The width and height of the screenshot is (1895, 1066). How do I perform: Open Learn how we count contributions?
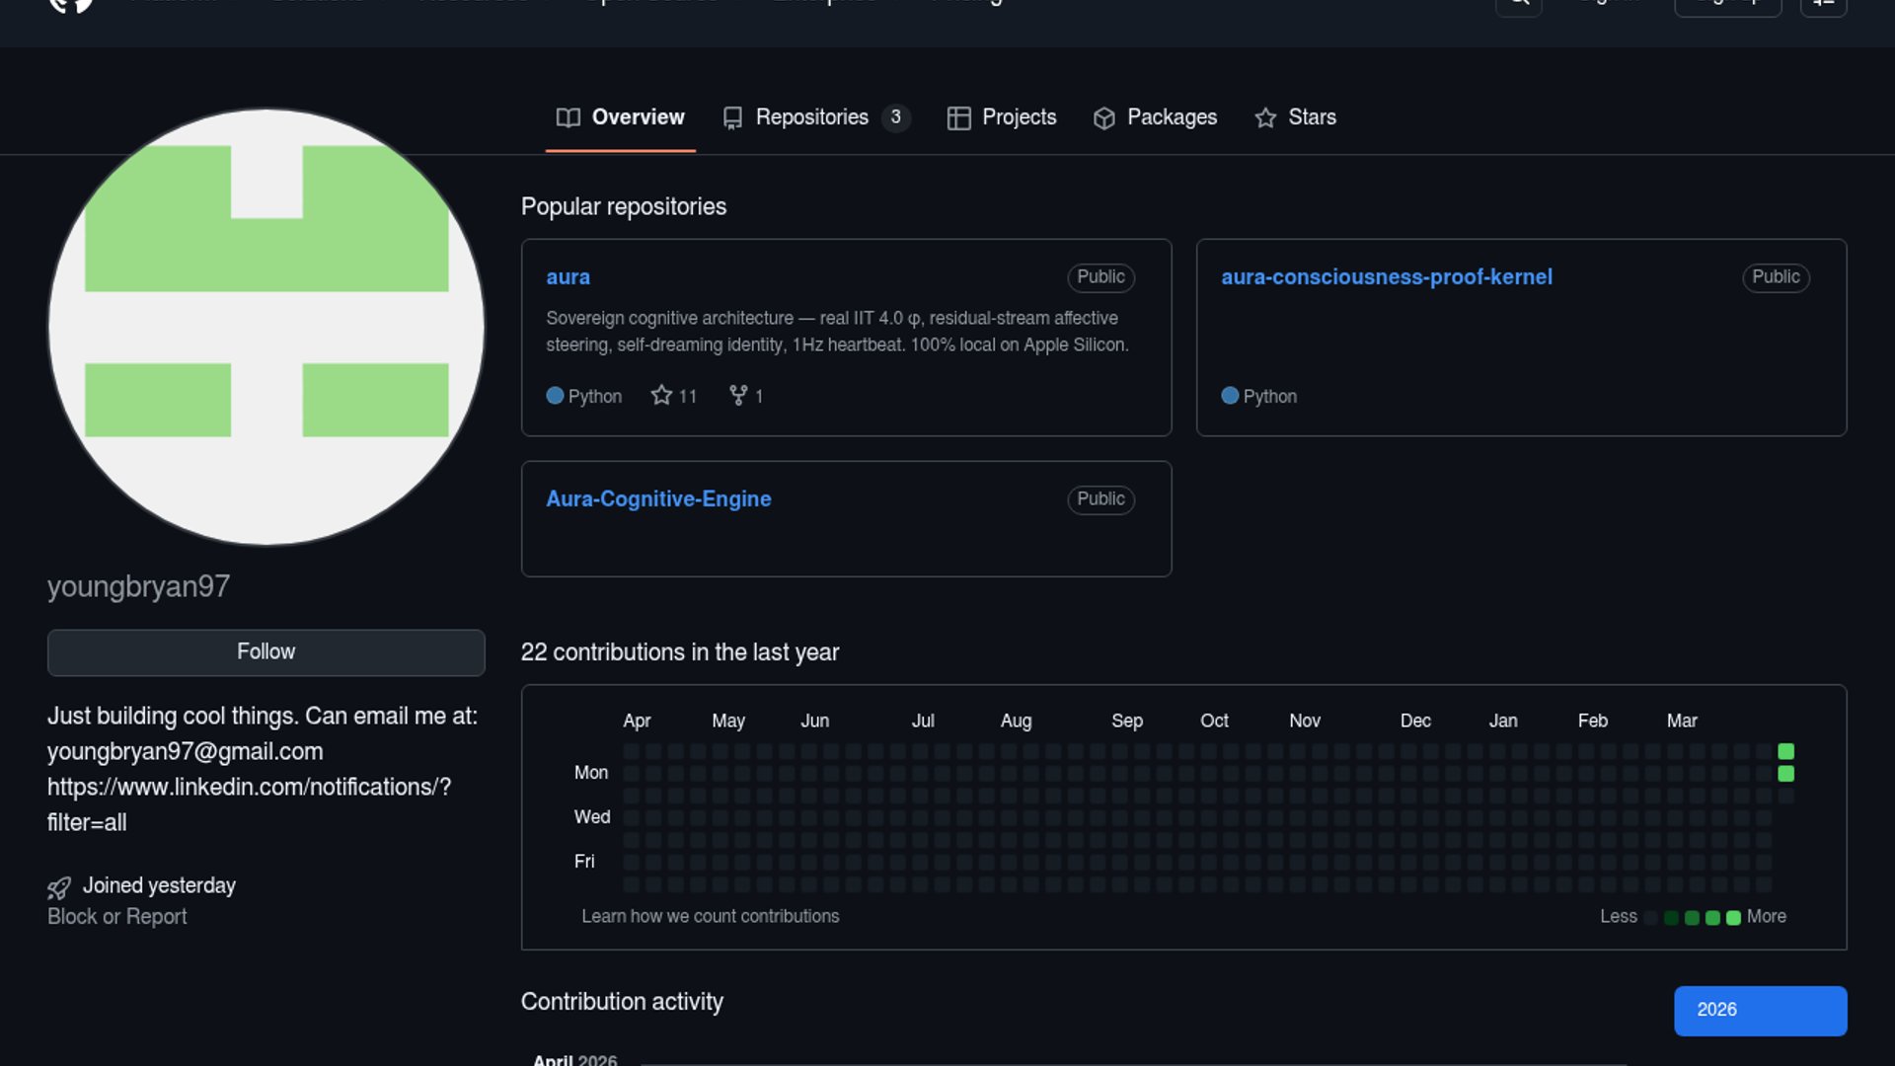tap(710, 917)
